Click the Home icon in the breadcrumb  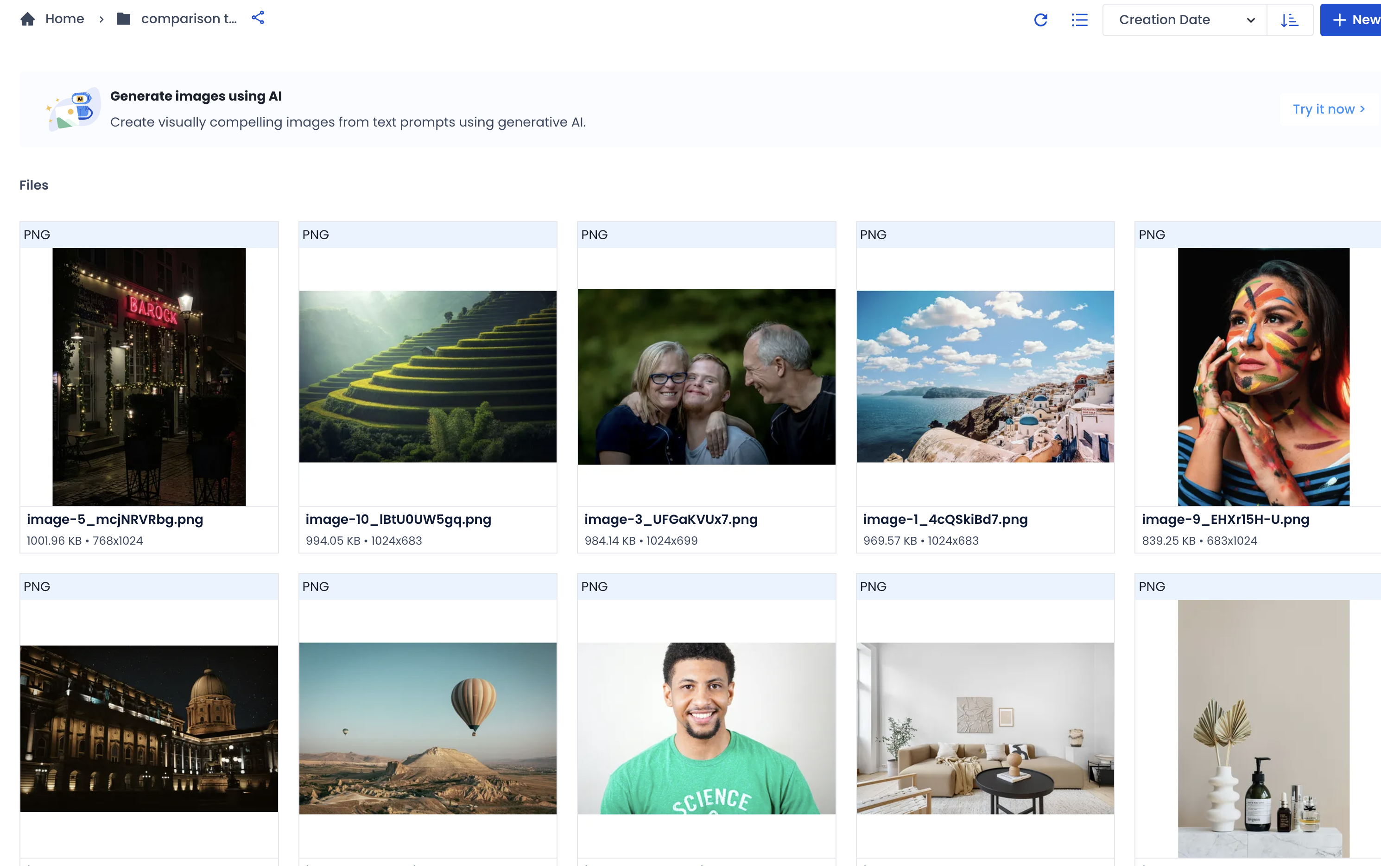pos(27,19)
